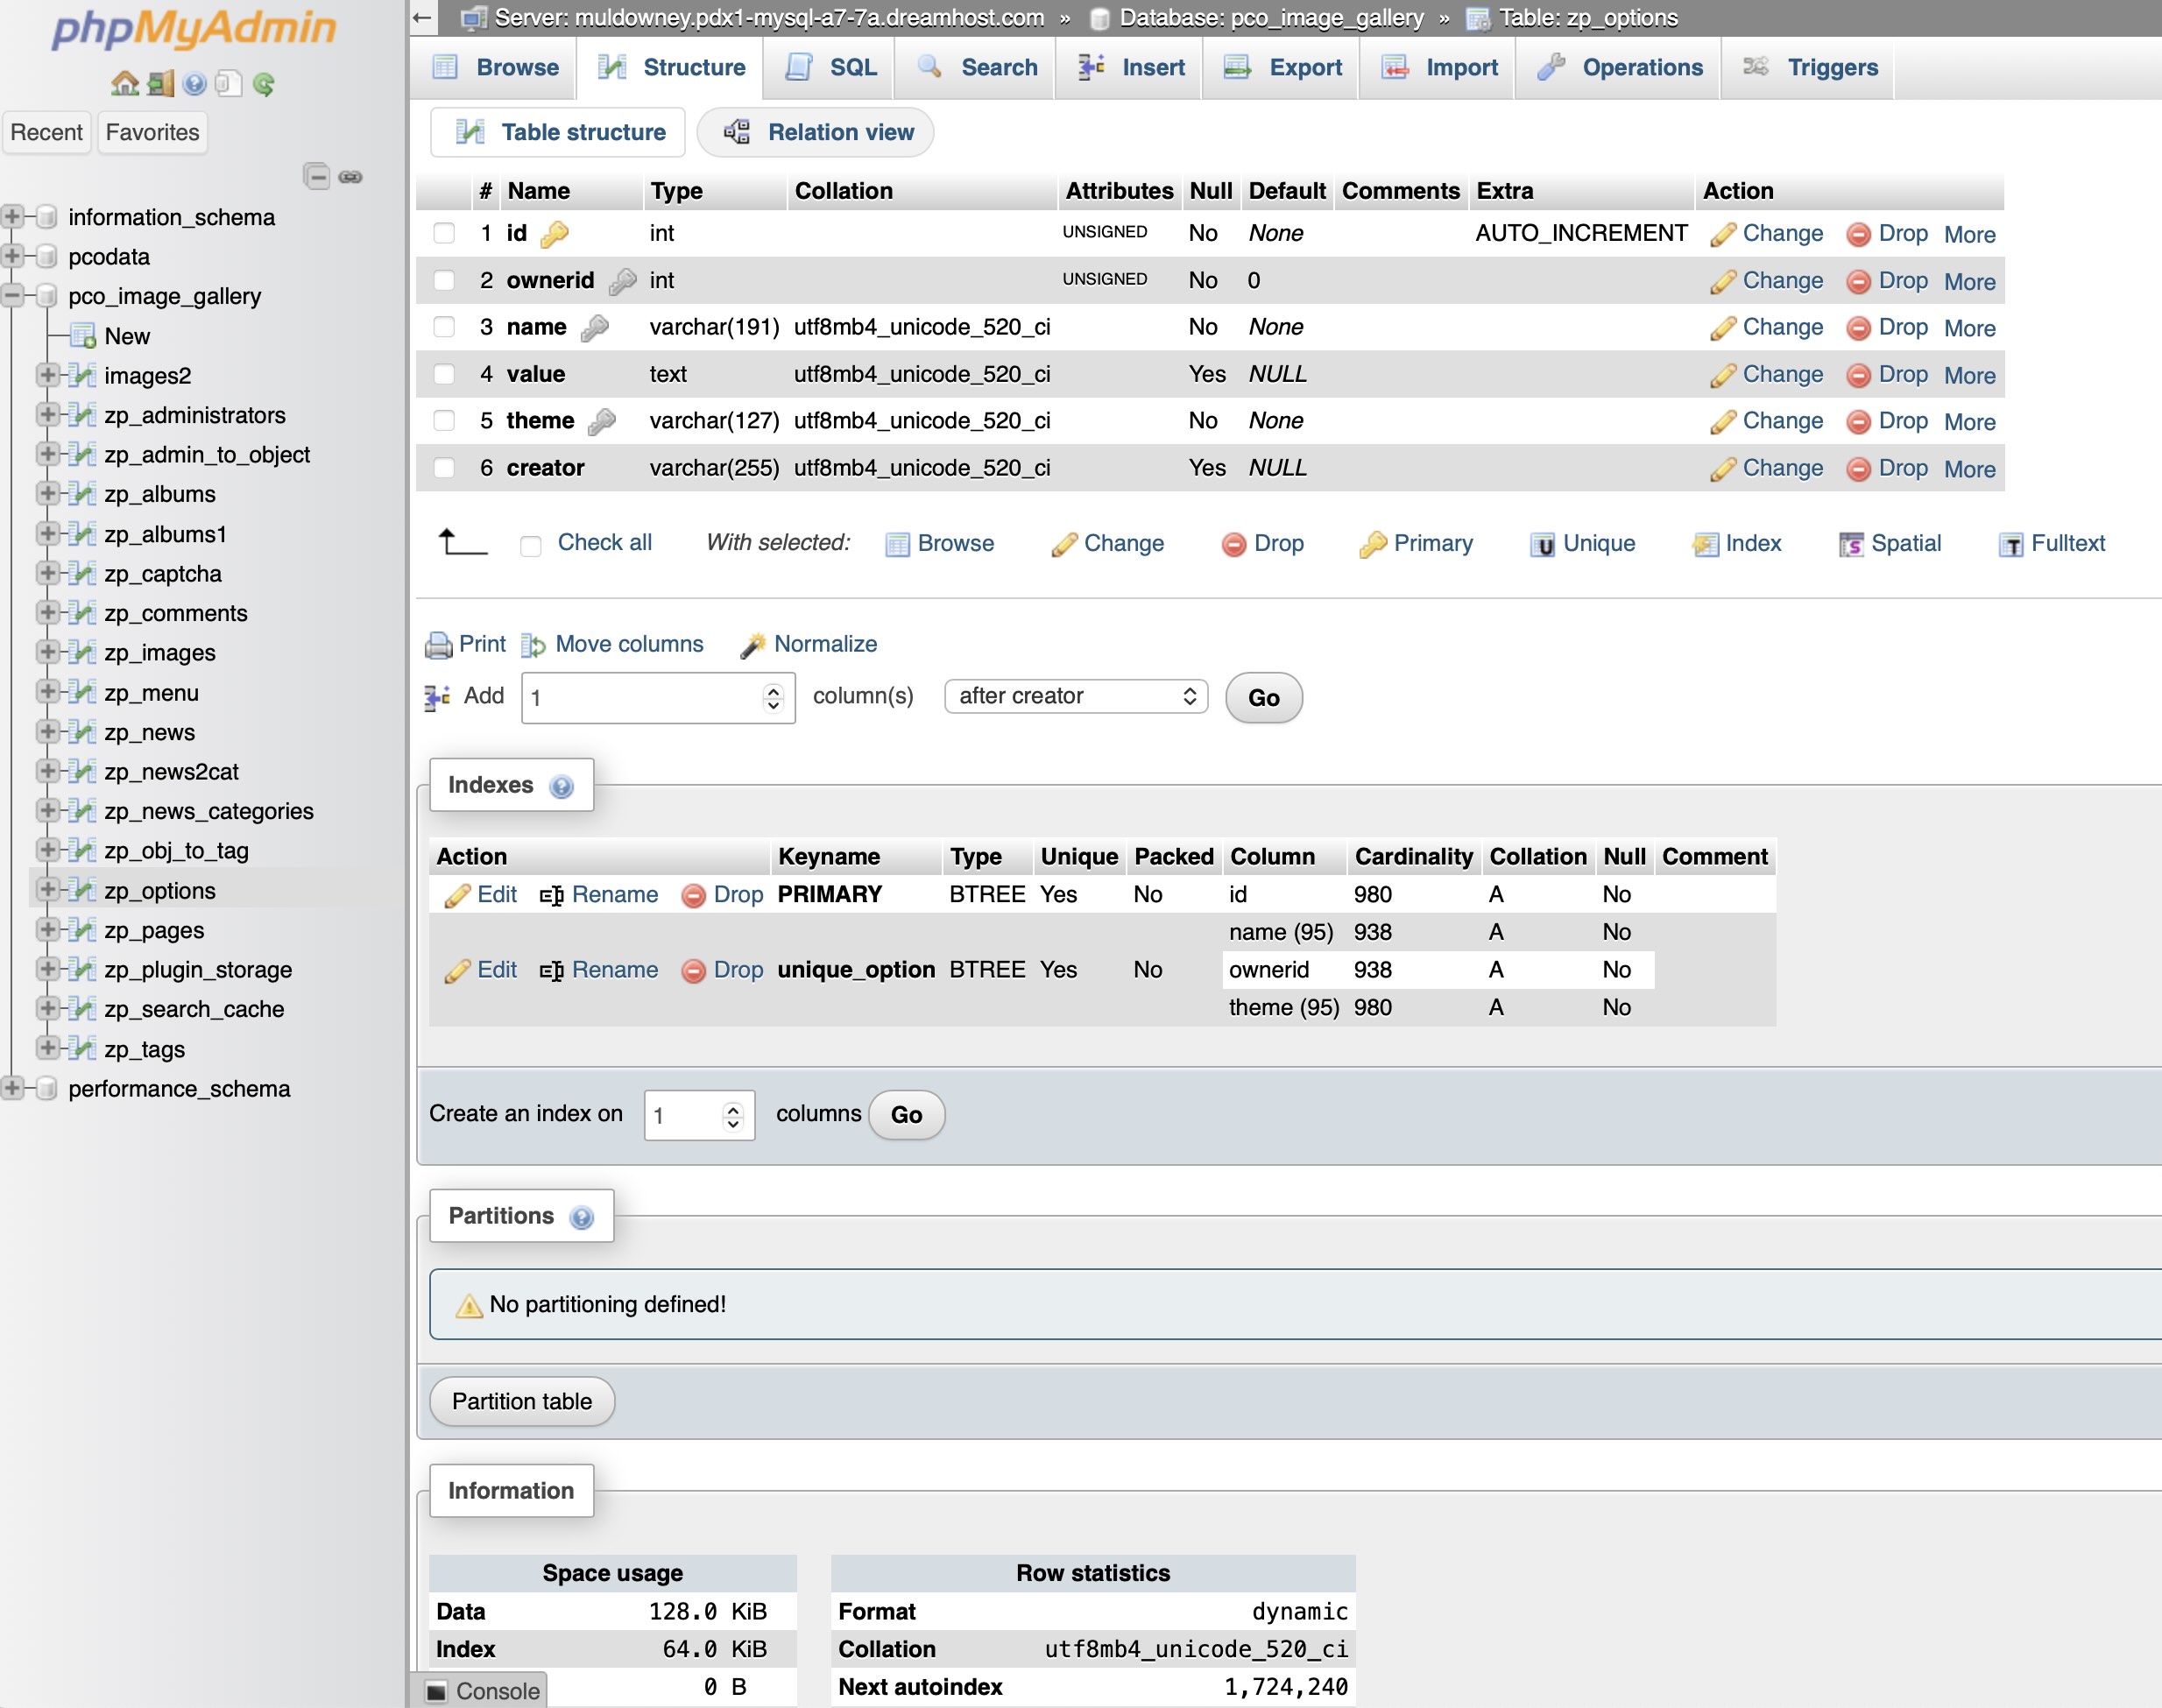Expand the zp_albums table tree node
The image size is (2162, 1708).
coord(46,494)
